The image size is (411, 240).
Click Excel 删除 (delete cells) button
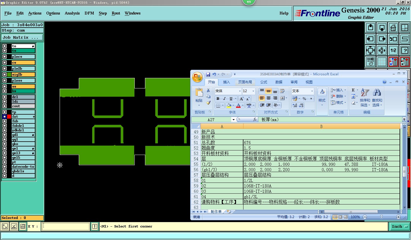339,96
